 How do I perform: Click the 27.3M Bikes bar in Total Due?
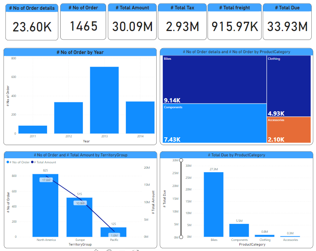point(213,204)
